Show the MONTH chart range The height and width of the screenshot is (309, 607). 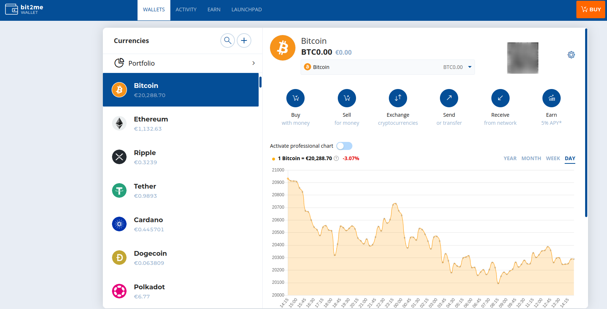(x=531, y=158)
